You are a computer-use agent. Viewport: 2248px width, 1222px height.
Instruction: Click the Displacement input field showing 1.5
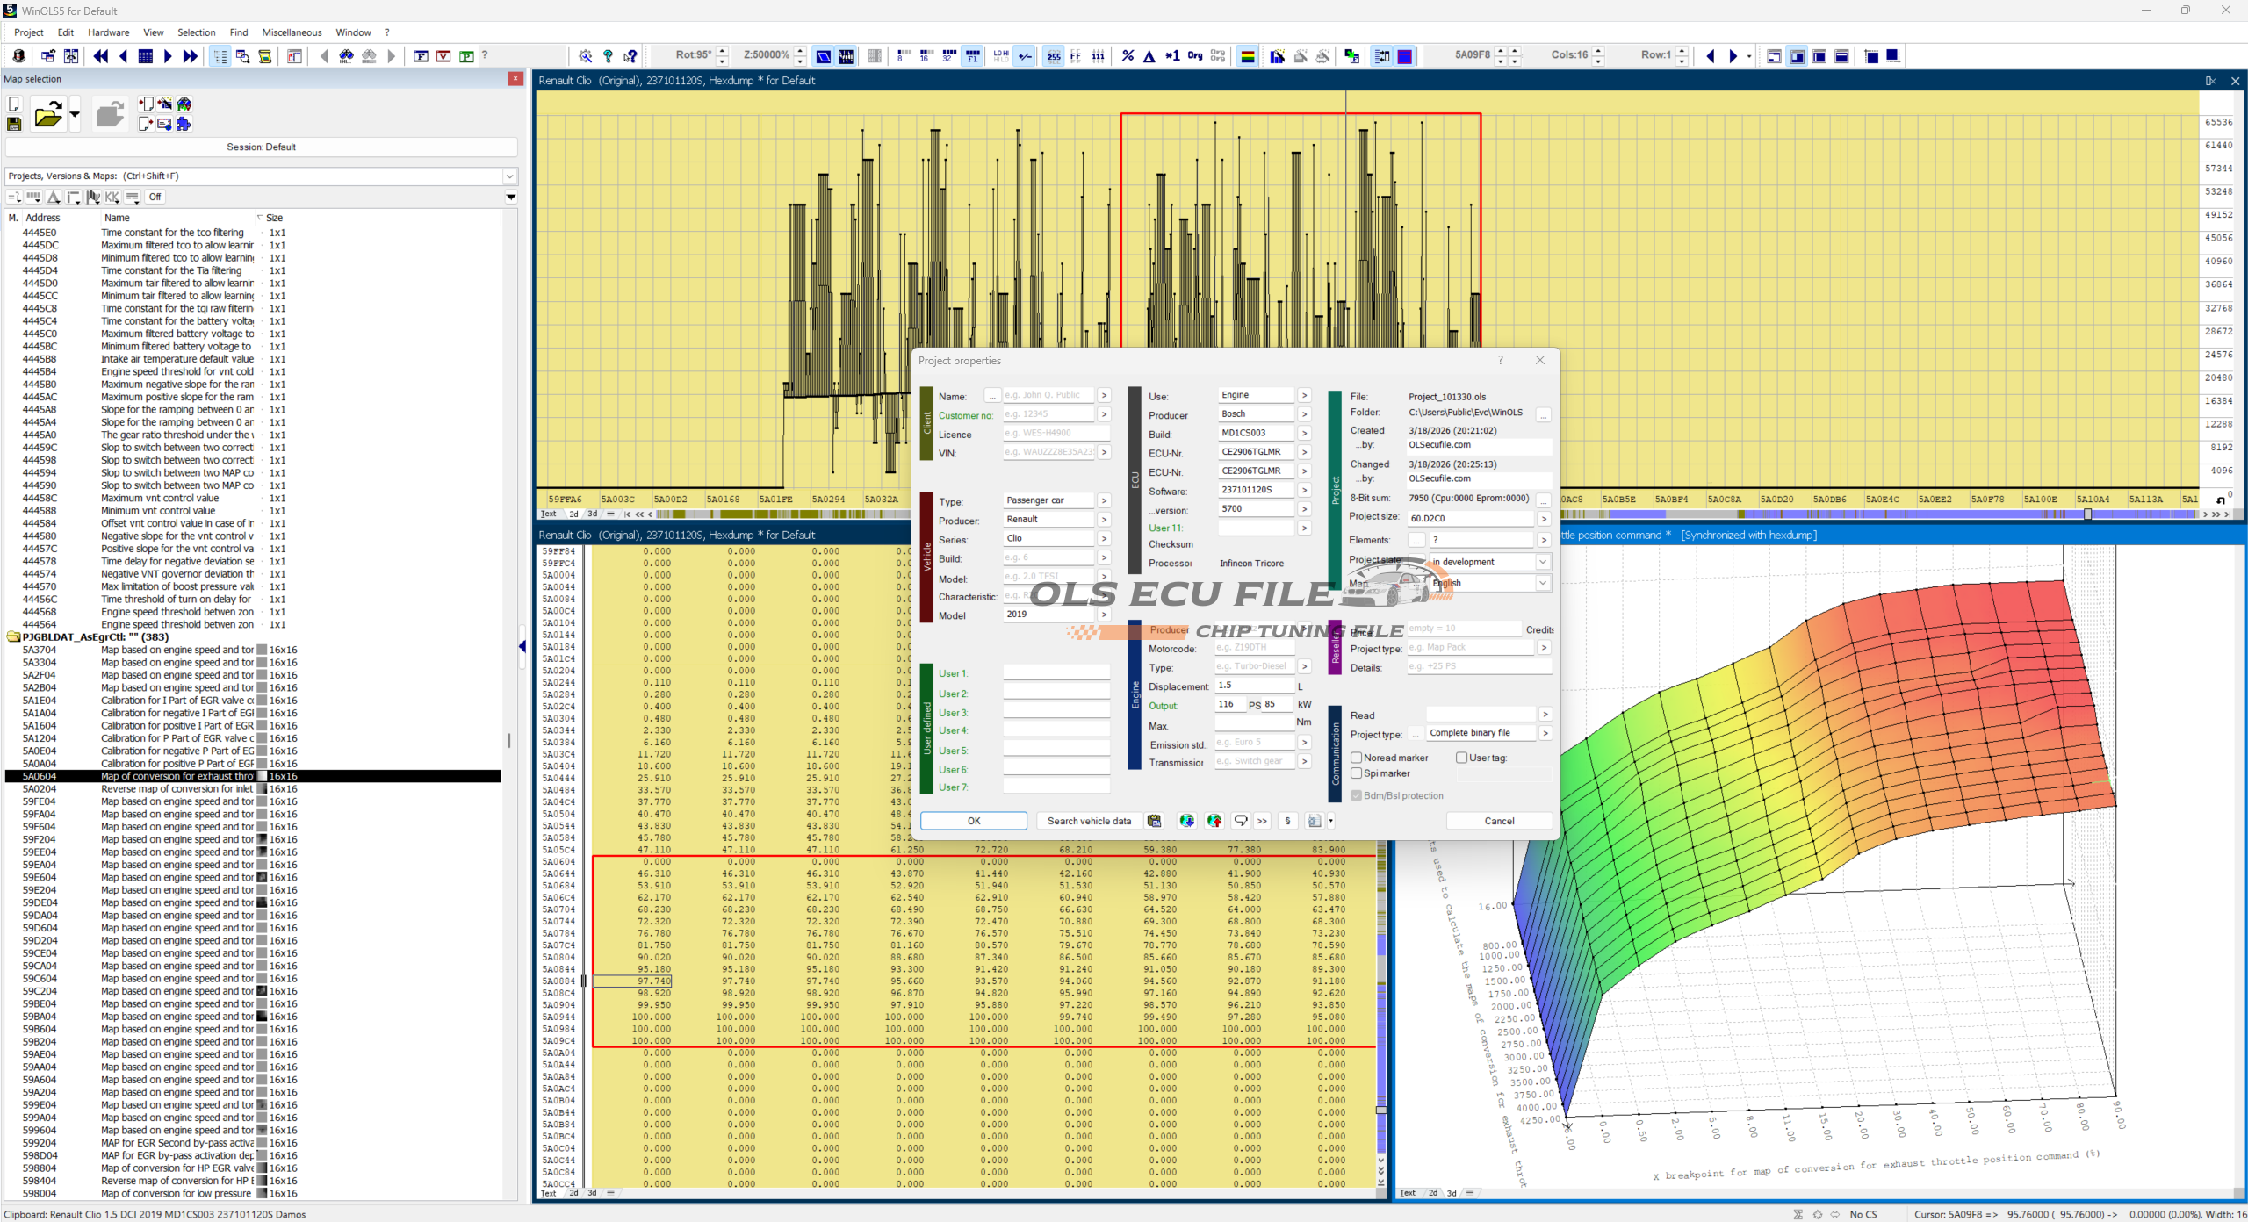point(1253,686)
